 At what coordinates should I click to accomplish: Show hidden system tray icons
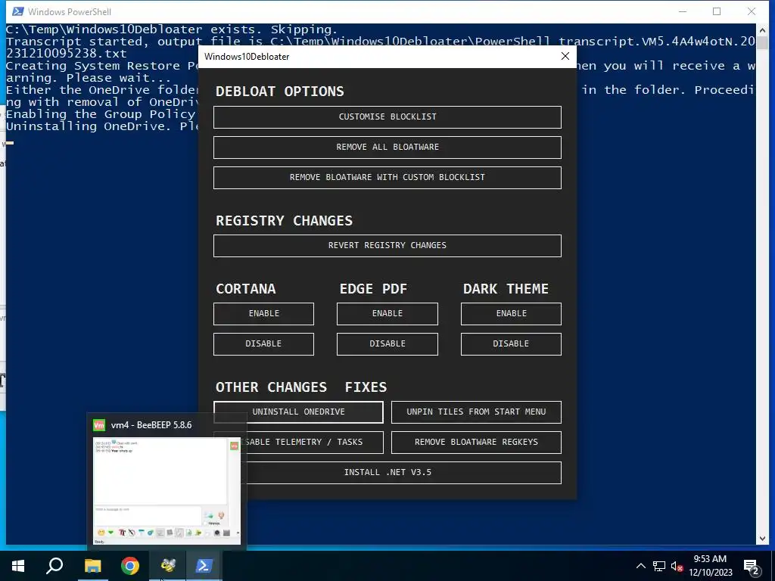tap(640, 566)
